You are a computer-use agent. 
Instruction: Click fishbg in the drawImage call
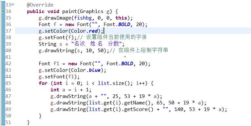click(x=83, y=18)
